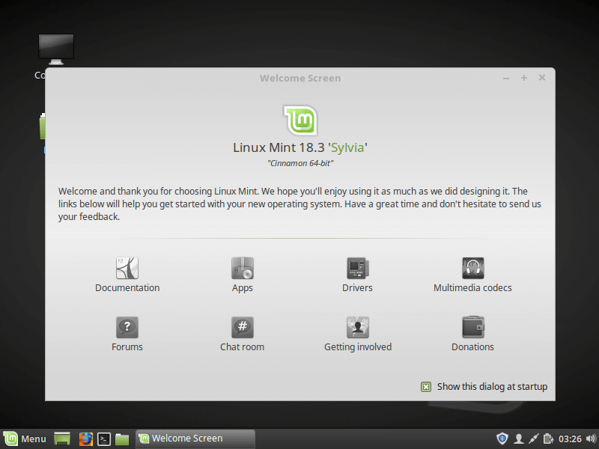Open the Forums icon
This screenshot has width=599, height=449.
pyautogui.click(x=127, y=327)
